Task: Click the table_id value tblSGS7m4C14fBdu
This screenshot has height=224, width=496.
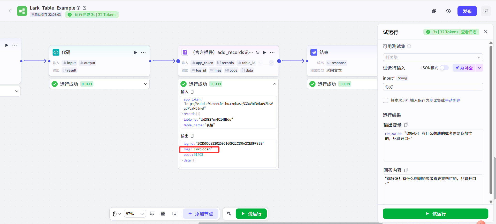Action: coord(216,119)
